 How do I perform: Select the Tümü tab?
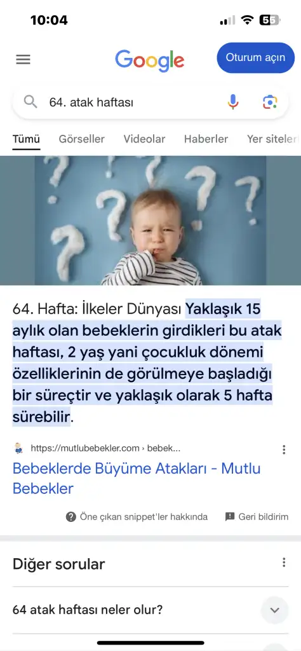26,139
